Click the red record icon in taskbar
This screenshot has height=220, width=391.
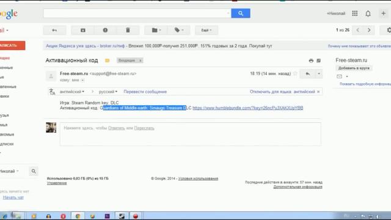pyautogui.click(x=136, y=216)
